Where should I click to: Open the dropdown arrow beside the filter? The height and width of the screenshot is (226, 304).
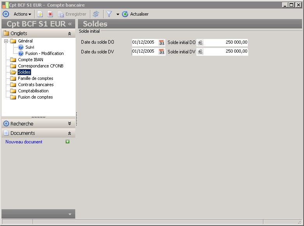click(x=118, y=14)
